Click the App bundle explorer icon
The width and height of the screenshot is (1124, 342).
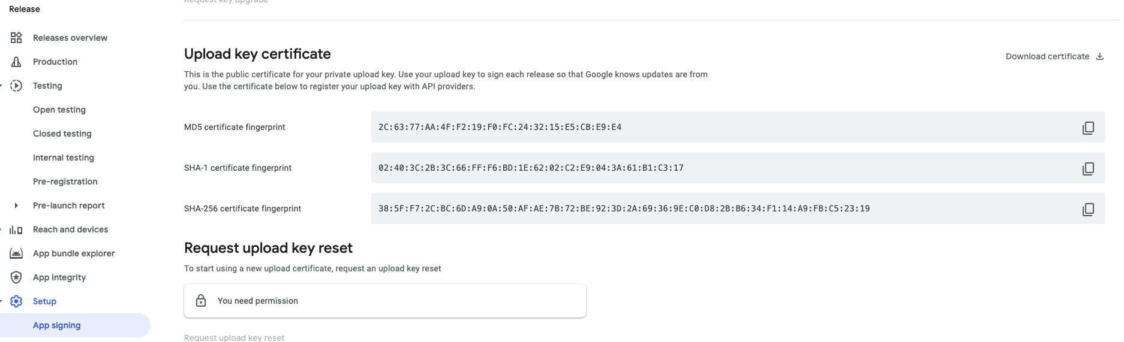point(16,253)
